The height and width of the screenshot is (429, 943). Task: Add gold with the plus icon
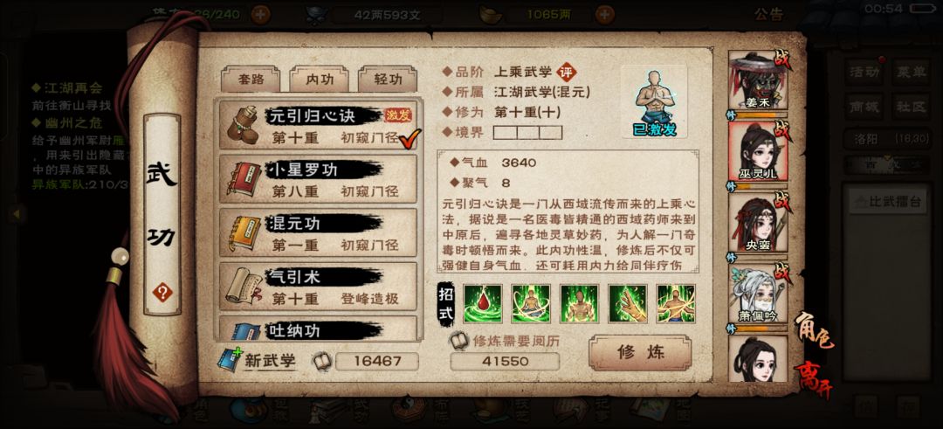(606, 15)
